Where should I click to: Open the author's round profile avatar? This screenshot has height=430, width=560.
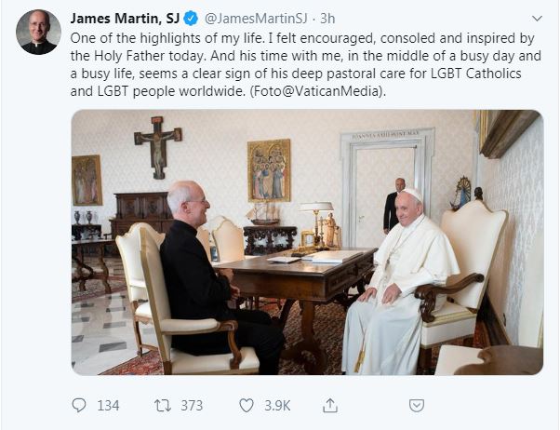coord(38,32)
